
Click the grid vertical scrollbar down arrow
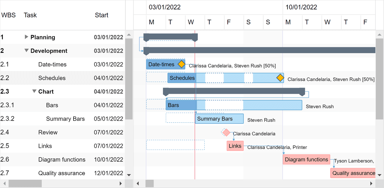129,175
